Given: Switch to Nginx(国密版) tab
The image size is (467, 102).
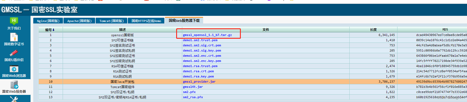Looking at the screenshot, I should click(48, 21).
